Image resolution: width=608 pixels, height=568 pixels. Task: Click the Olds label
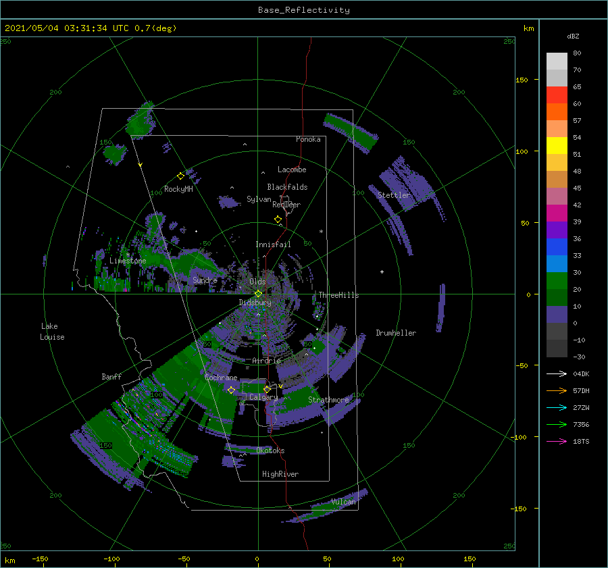tap(257, 282)
